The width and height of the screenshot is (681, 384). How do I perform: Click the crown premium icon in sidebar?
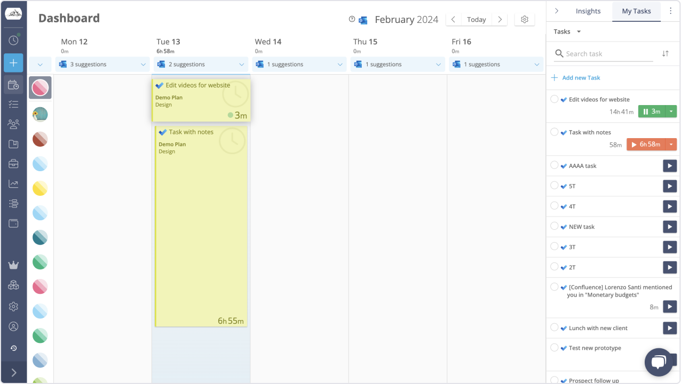13,265
